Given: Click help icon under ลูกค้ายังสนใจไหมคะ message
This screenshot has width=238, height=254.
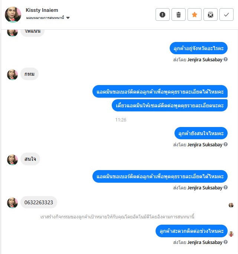Looking at the screenshot, I should (x=225, y=144).
